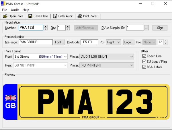Click the logo size field showing 12
The width and height of the screenshot is (172, 130).
pyautogui.click(x=161, y=42)
